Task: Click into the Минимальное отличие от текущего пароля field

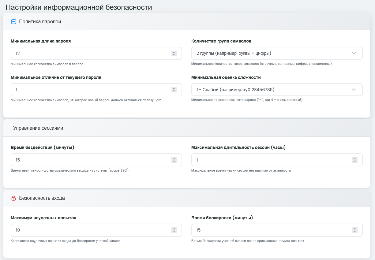Action: coord(96,90)
